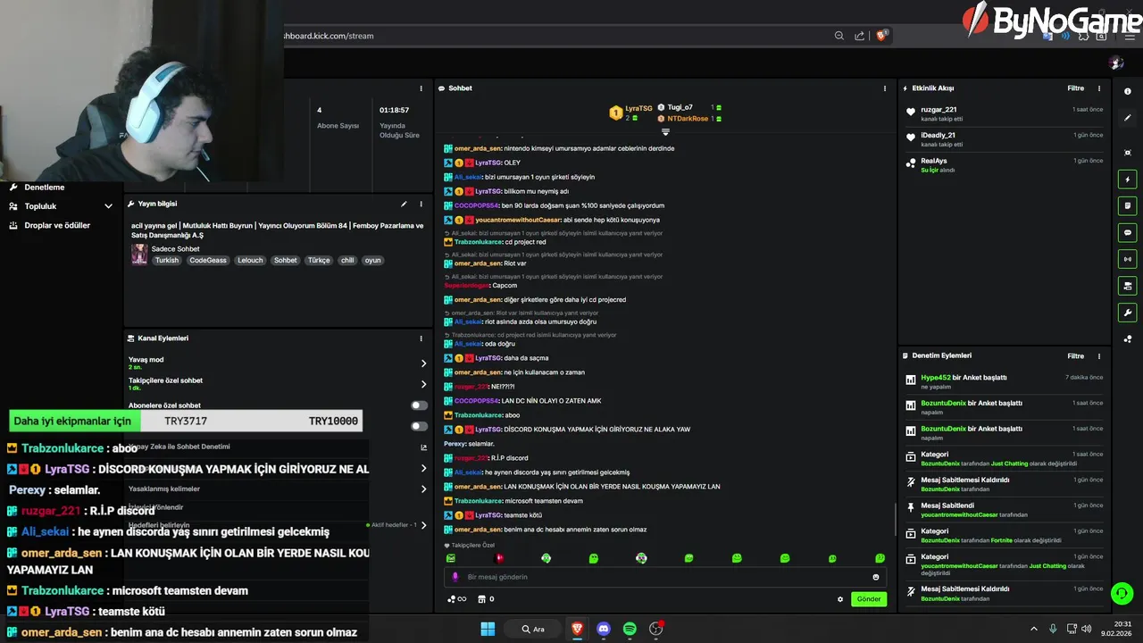Open Yayın bilgisi three-dot menu
This screenshot has height=643, width=1143.
pos(421,204)
